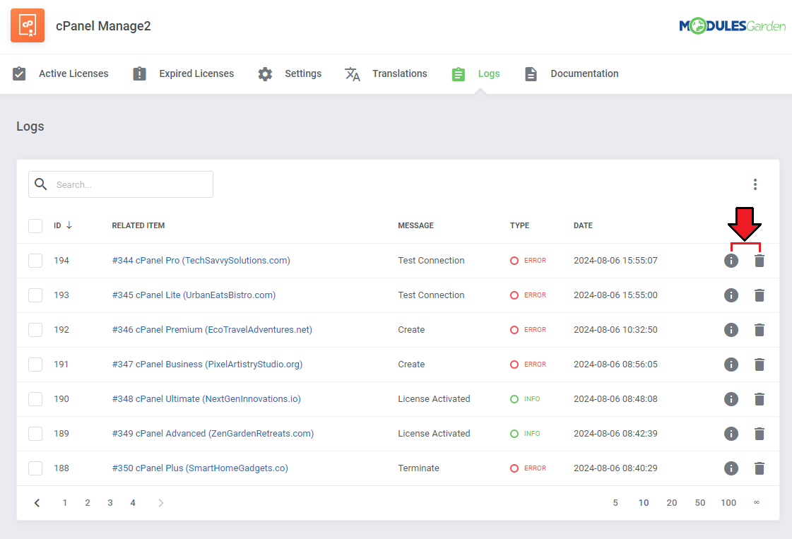Screen dimensions: 792x539
Task: Show 50 entries per page
Action: tap(700, 503)
